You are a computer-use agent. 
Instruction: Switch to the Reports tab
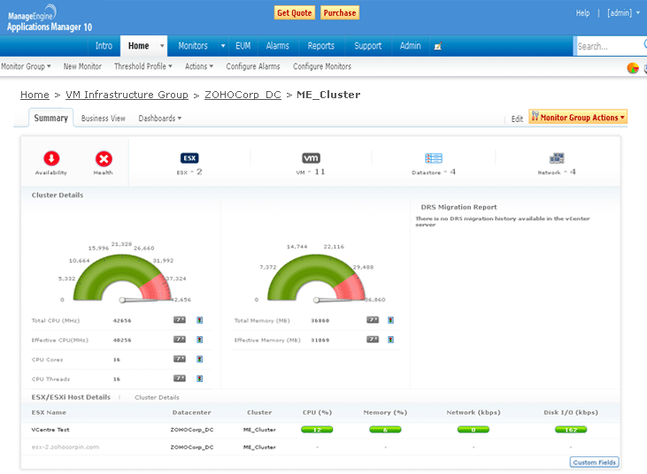coord(320,46)
